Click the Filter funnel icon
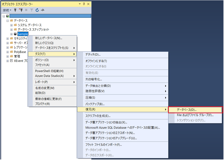 [x=31, y=10]
